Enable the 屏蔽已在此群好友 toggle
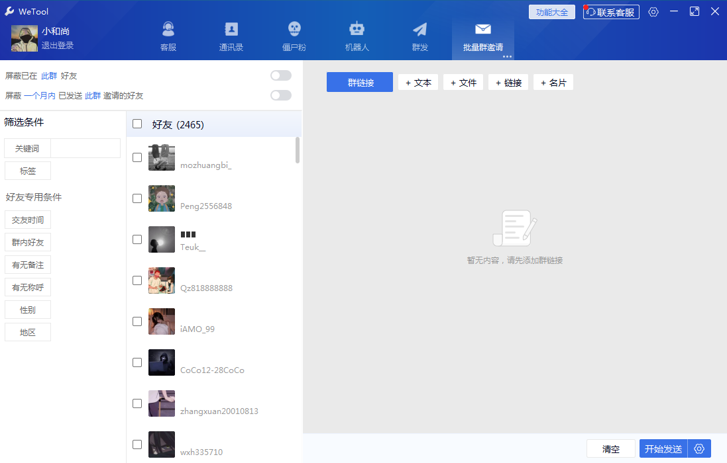The height and width of the screenshot is (463, 727). tap(280, 75)
